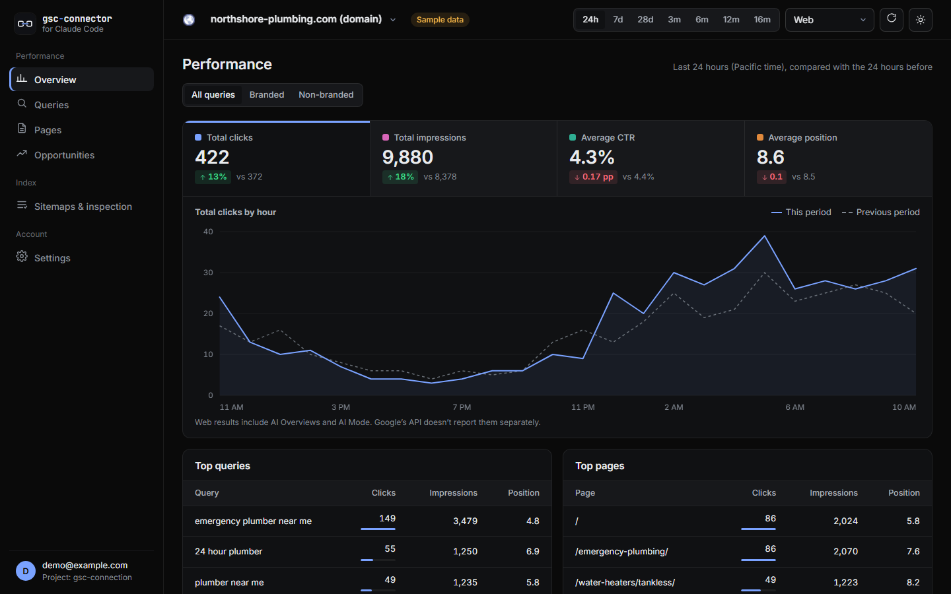951x594 pixels.
Task: Switch to All queries filter
Action: click(x=213, y=95)
